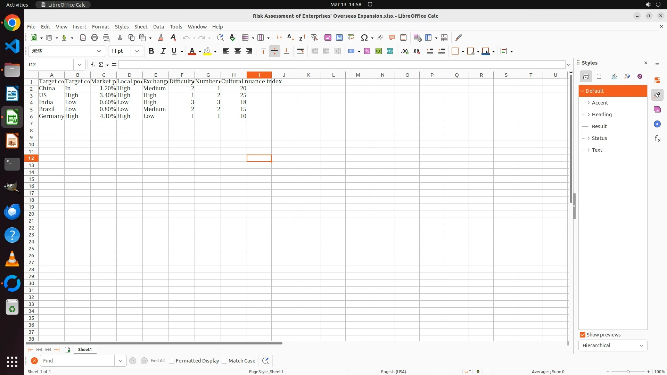Enable the Match Case checkbox

pyautogui.click(x=224, y=361)
